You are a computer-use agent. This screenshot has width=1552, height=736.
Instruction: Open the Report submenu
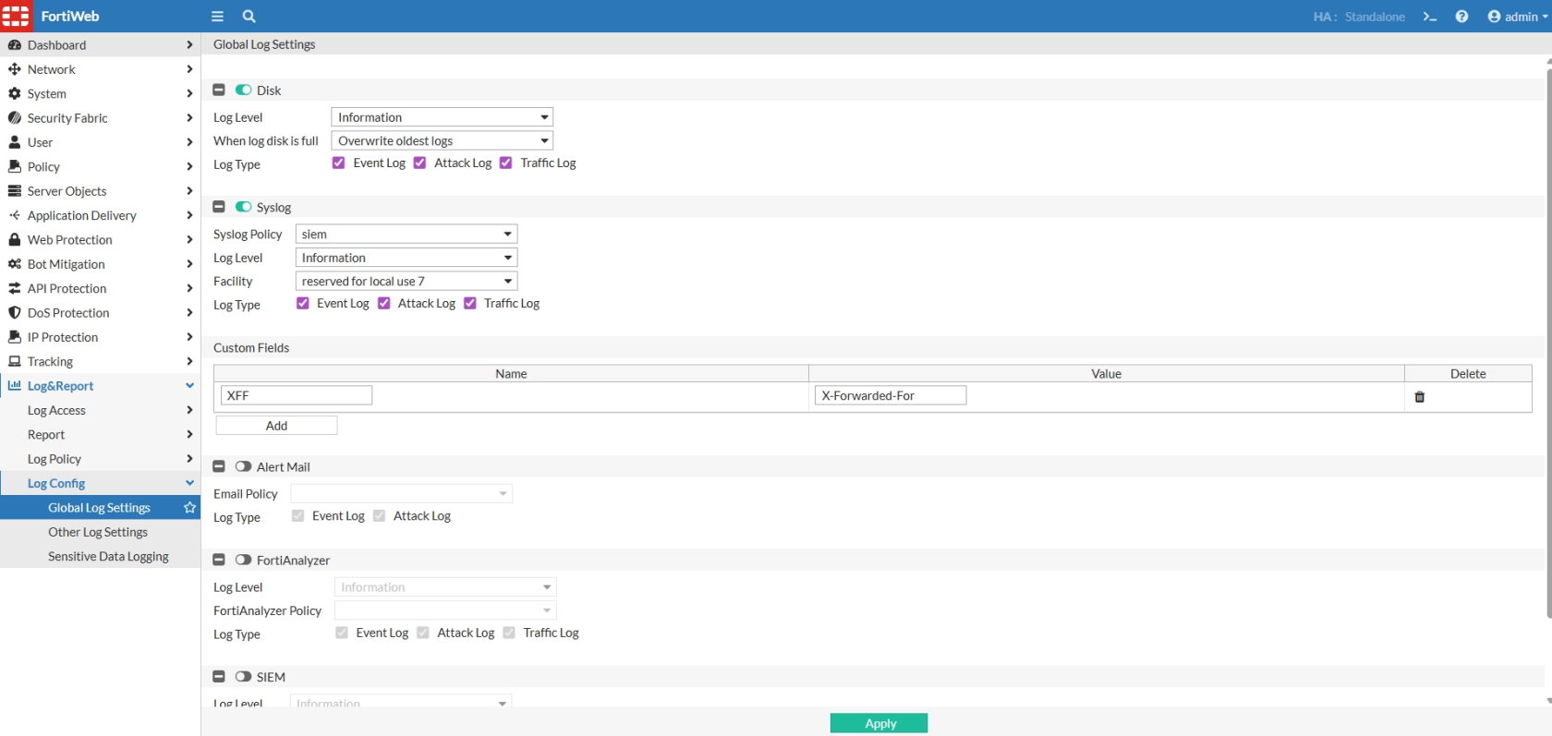point(100,435)
